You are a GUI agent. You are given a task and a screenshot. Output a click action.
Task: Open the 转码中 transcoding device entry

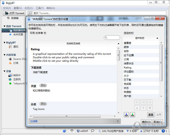(17, 75)
